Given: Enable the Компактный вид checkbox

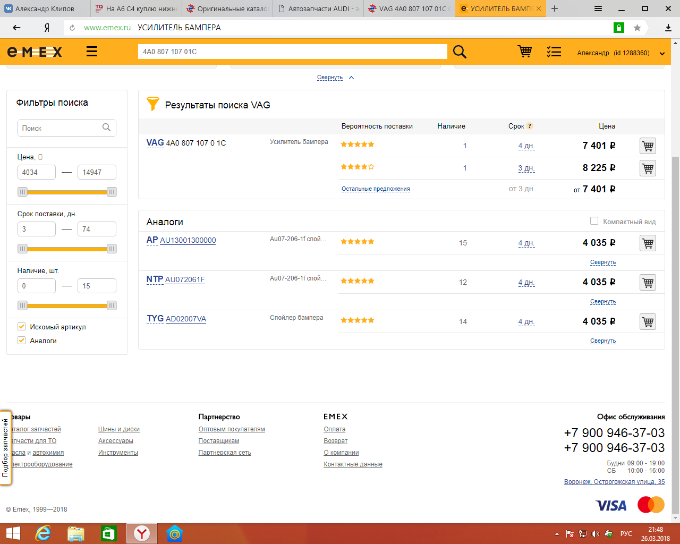Looking at the screenshot, I should pyautogui.click(x=594, y=221).
